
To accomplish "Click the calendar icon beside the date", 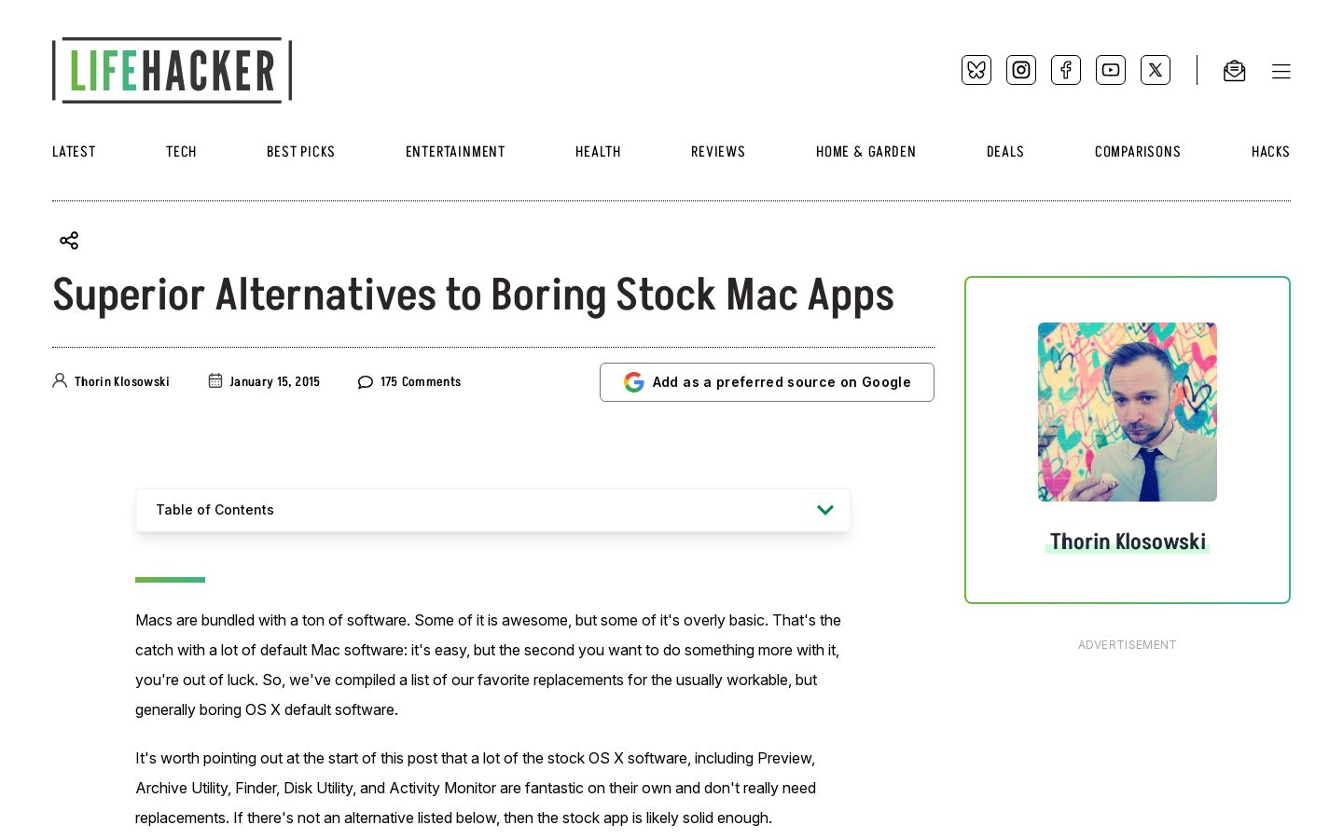I will point(215,380).
